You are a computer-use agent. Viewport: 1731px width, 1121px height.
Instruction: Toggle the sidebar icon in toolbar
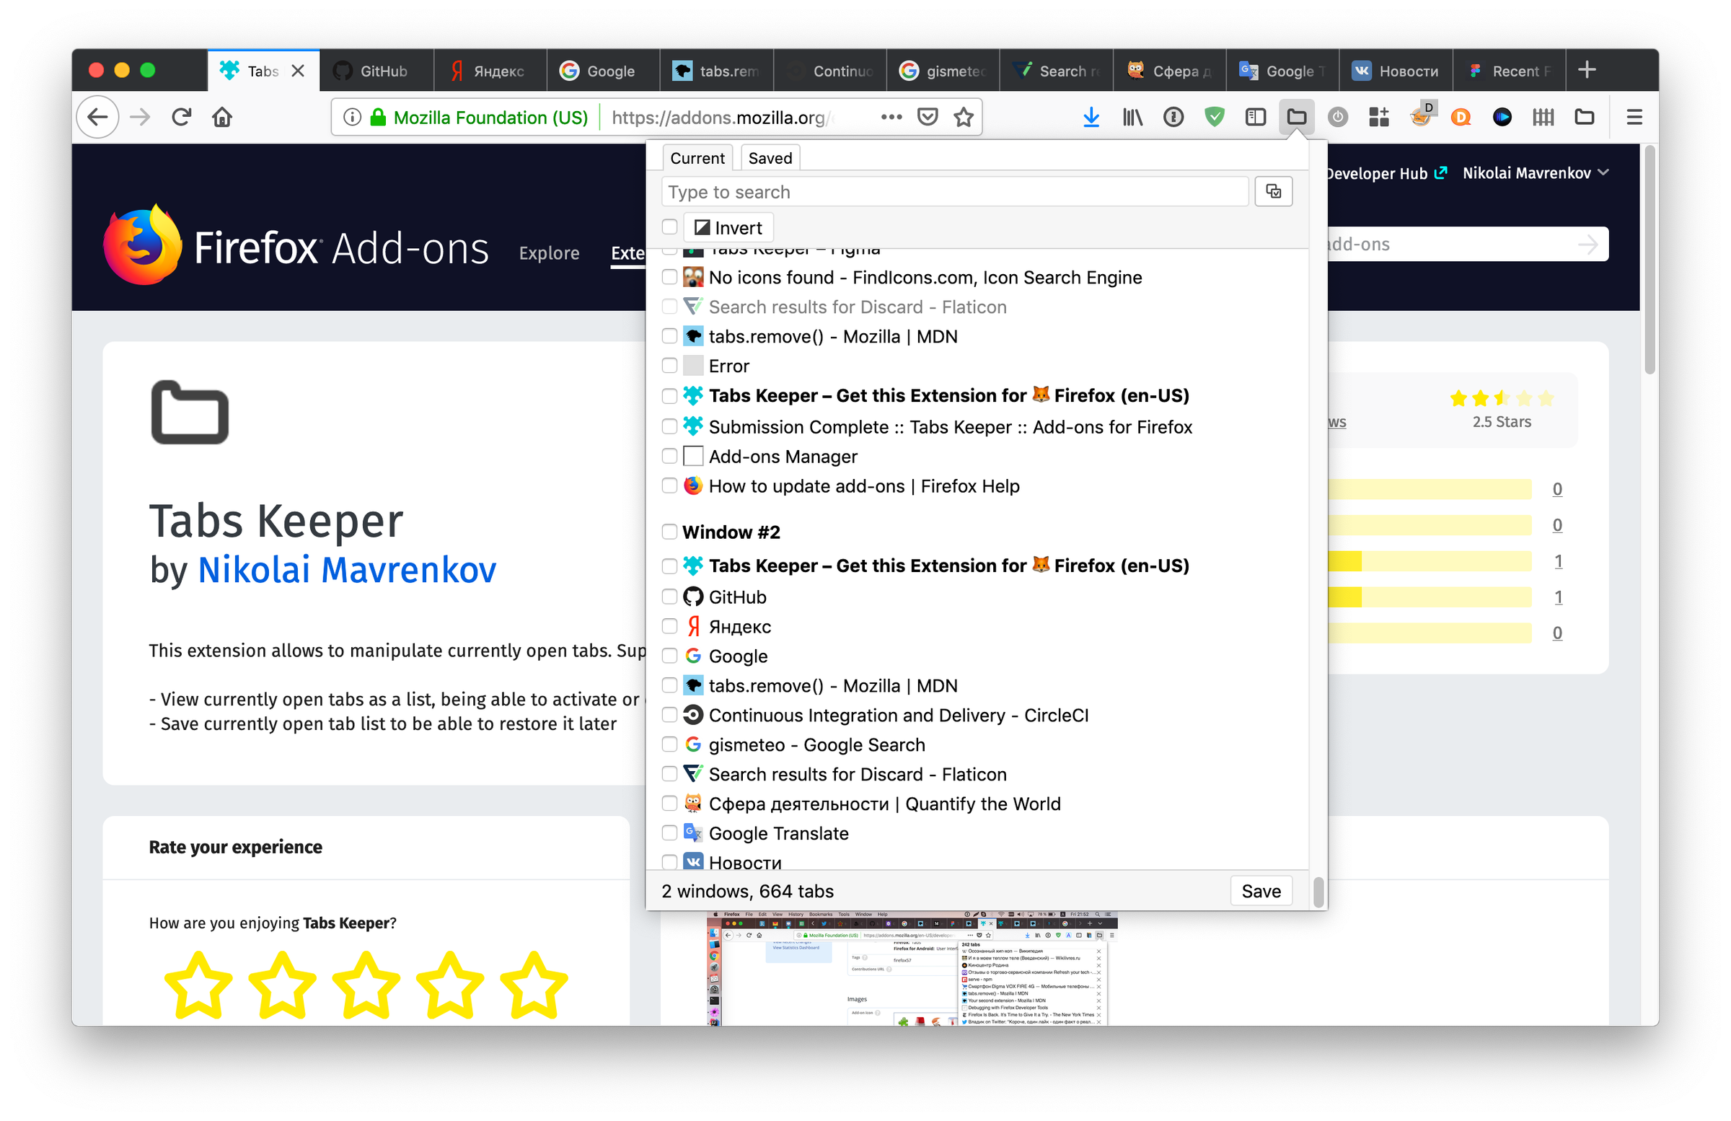pos(1254,116)
